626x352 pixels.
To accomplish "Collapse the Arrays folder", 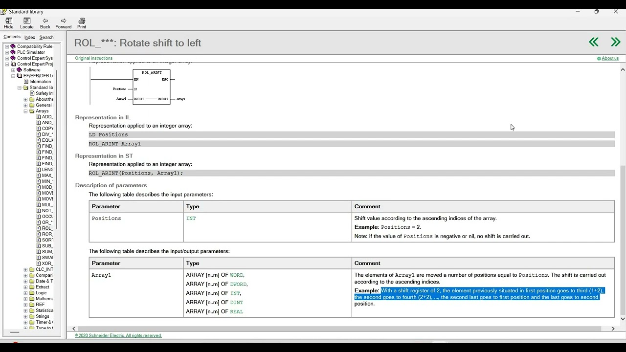I will click(x=25, y=111).
